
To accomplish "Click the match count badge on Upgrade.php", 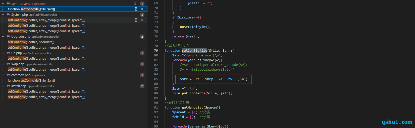I will 142,37.
